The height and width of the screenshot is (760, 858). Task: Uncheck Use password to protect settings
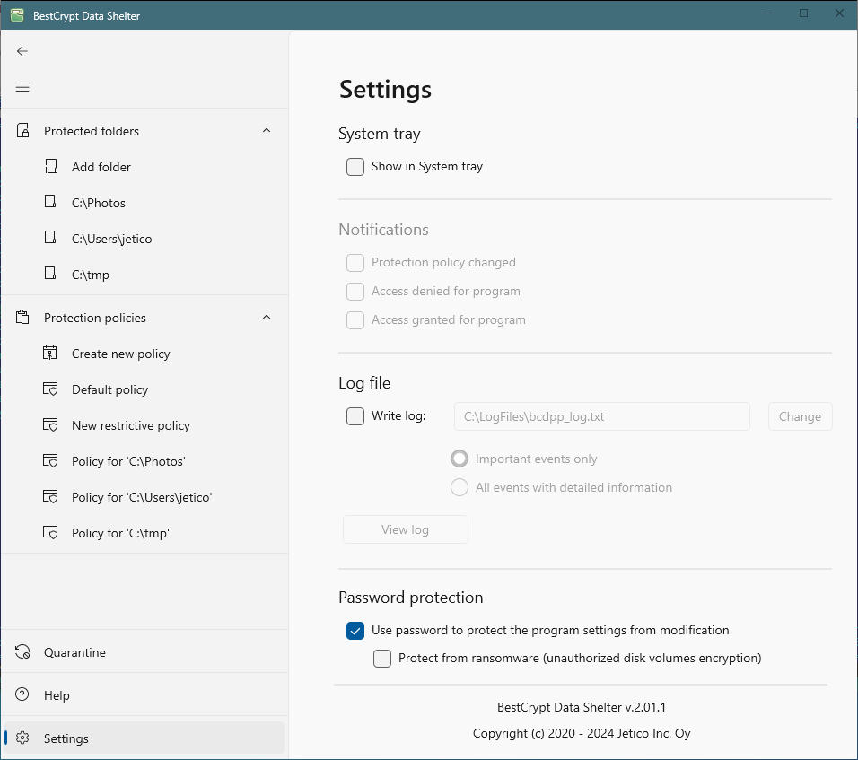(x=355, y=630)
